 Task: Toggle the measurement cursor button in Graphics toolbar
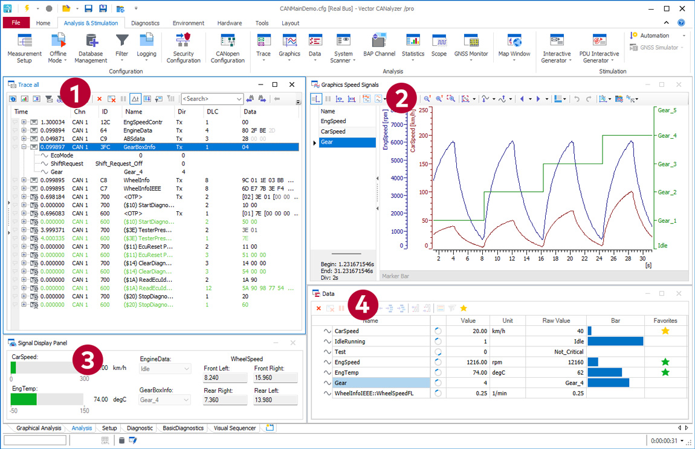(x=316, y=99)
